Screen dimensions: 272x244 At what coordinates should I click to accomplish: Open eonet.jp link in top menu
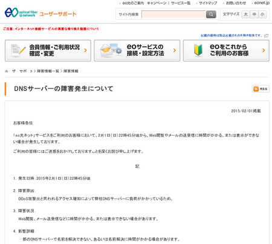coord(262,3)
